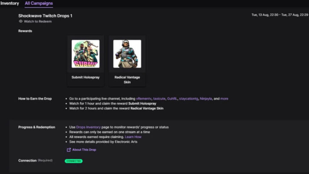309x174 pixels.
Task: Click the Connection (Required) label
Action: coord(36,161)
